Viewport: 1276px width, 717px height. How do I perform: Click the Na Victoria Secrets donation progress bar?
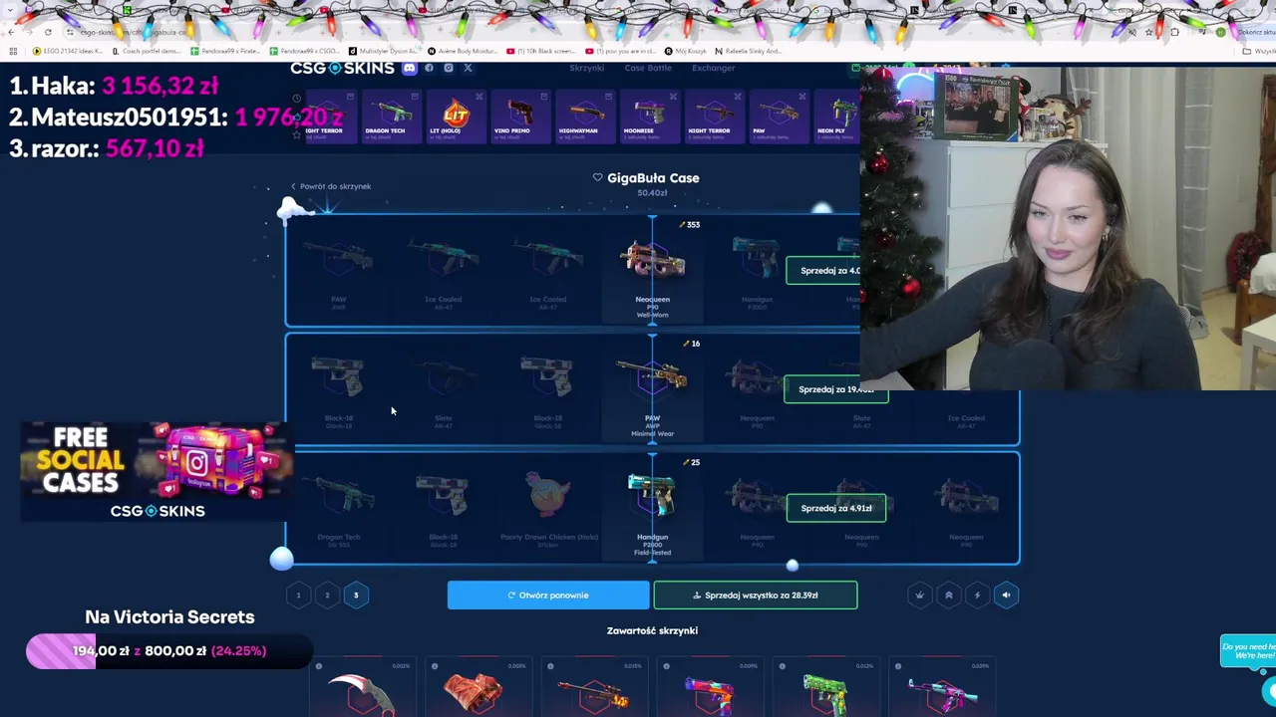coord(169,651)
